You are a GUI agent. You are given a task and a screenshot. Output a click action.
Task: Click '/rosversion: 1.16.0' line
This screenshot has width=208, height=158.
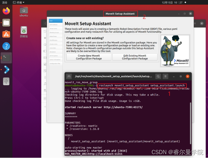click(x=83, y=129)
